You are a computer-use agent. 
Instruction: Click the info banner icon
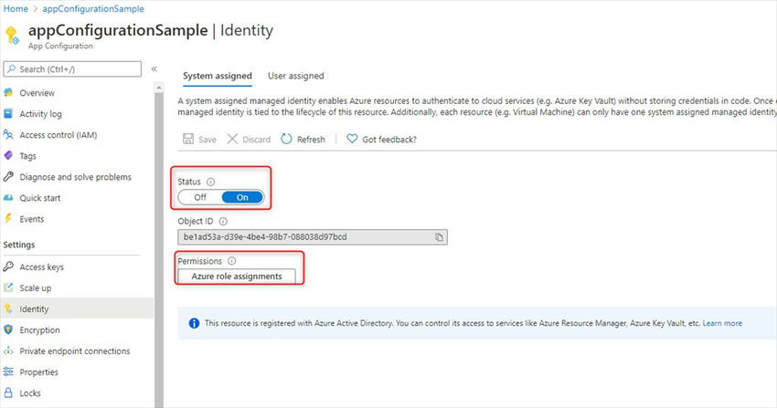pos(194,323)
